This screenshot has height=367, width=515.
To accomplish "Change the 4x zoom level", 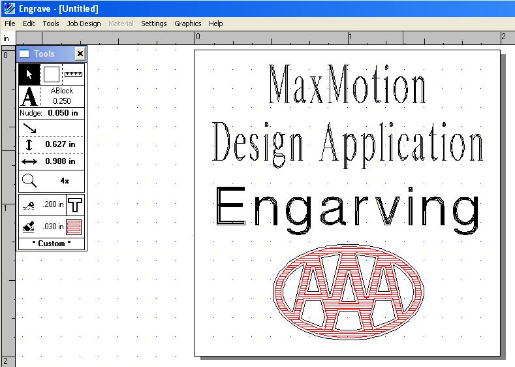I will 65,181.
